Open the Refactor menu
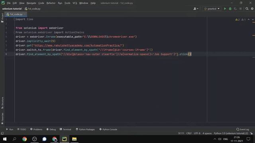 (51, 3)
